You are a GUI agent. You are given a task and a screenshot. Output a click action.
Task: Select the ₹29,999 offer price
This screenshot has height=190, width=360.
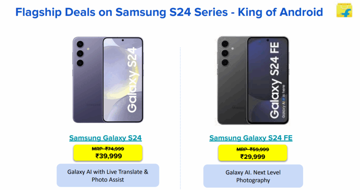[253, 156]
